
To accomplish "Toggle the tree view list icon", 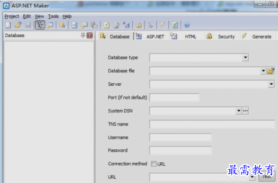I will click(x=40, y=25).
